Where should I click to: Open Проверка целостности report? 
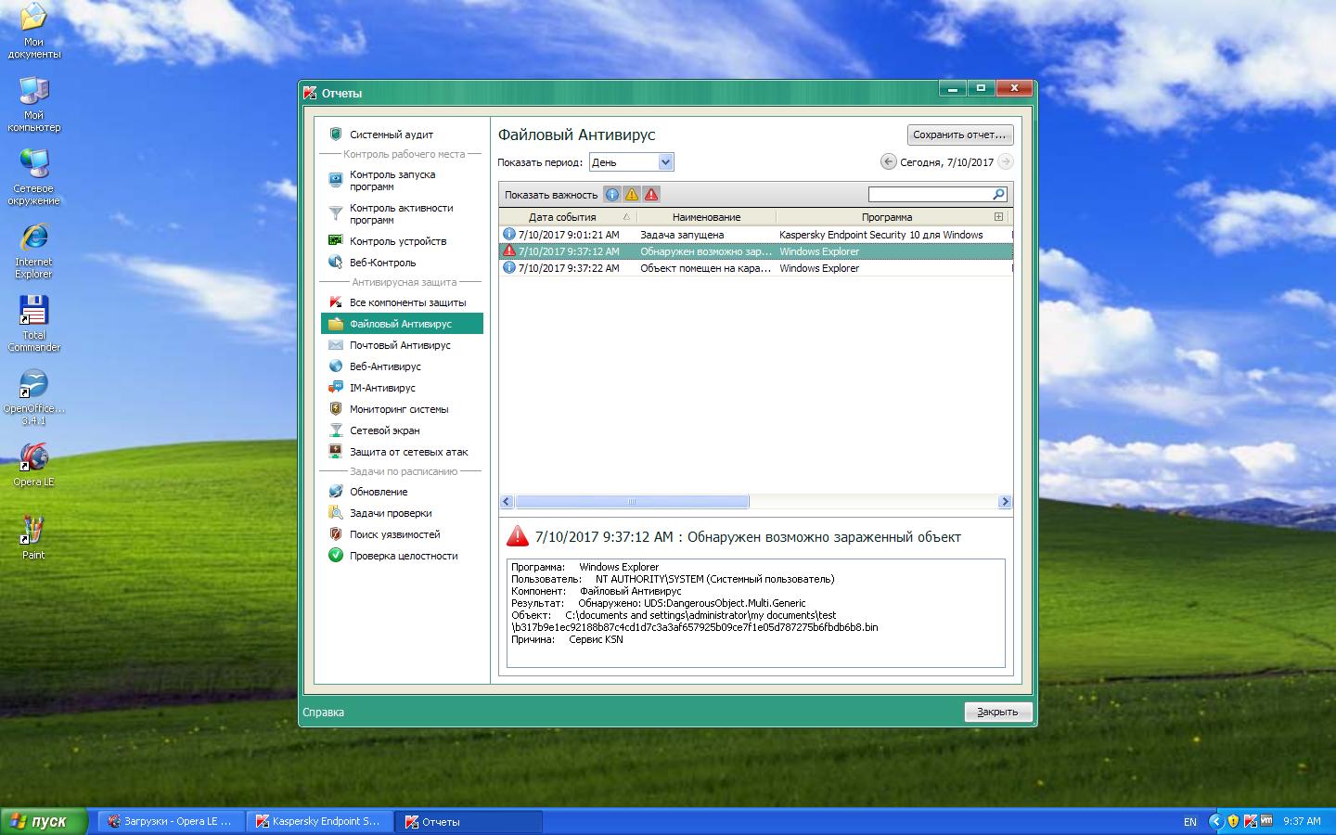coord(404,556)
